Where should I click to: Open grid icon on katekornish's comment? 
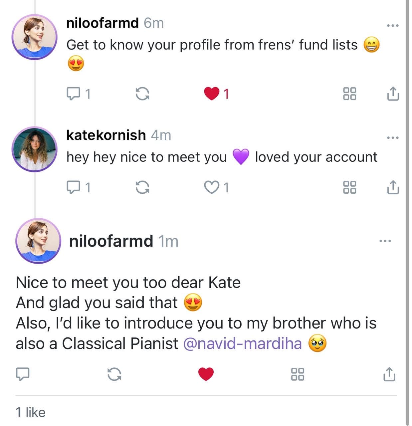tap(349, 187)
